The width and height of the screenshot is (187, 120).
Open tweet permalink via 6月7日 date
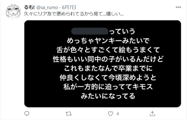click(x=69, y=7)
